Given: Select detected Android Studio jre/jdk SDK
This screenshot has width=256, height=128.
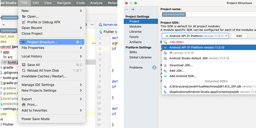Looking at the screenshot, I should [209, 92].
